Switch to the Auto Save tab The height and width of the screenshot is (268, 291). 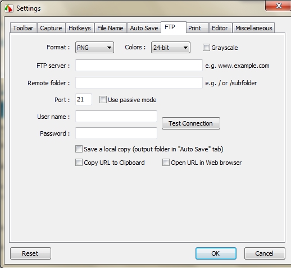(144, 28)
